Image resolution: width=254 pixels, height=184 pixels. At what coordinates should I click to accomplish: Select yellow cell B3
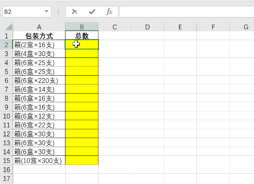click(82, 54)
